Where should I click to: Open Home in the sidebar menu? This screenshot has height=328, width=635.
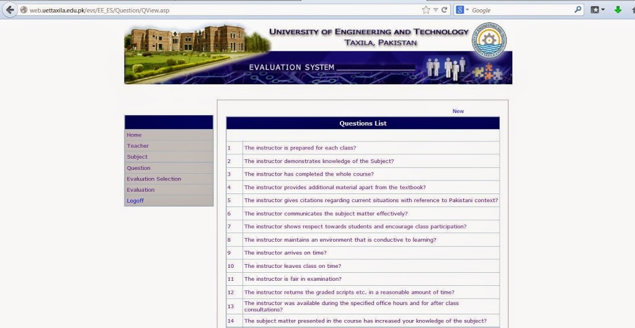(134, 135)
